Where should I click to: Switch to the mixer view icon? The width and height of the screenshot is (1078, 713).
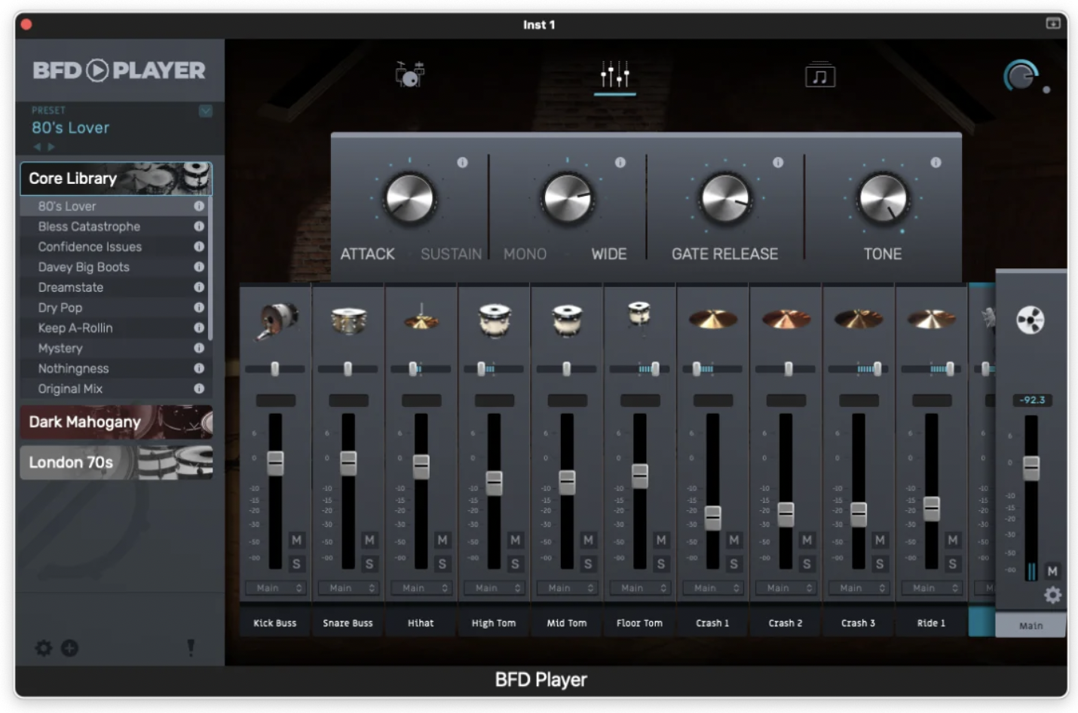614,75
